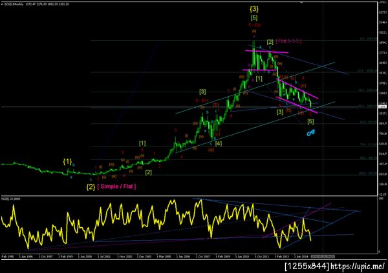The width and height of the screenshot is (388, 273).
Task: Click the '1 Jul 2001' date on time axis
Action: (104, 256)
